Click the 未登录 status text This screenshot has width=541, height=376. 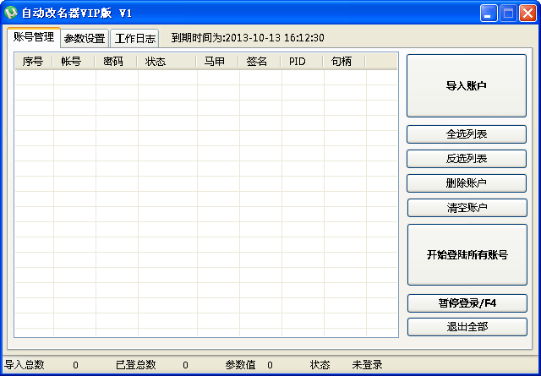(x=367, y=365)
